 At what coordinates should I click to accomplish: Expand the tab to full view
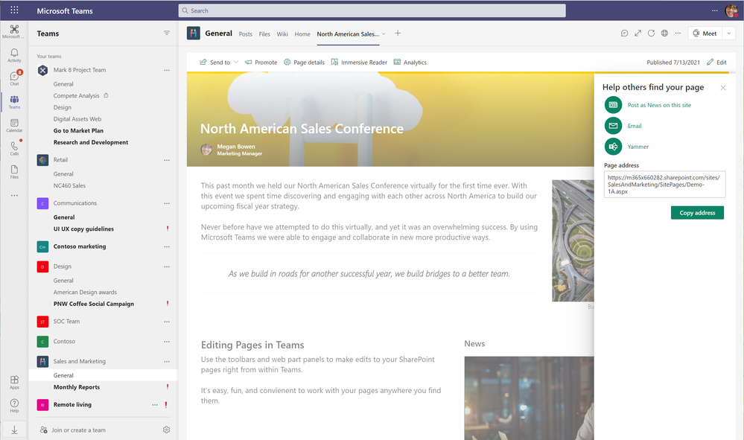pos(638,34)
